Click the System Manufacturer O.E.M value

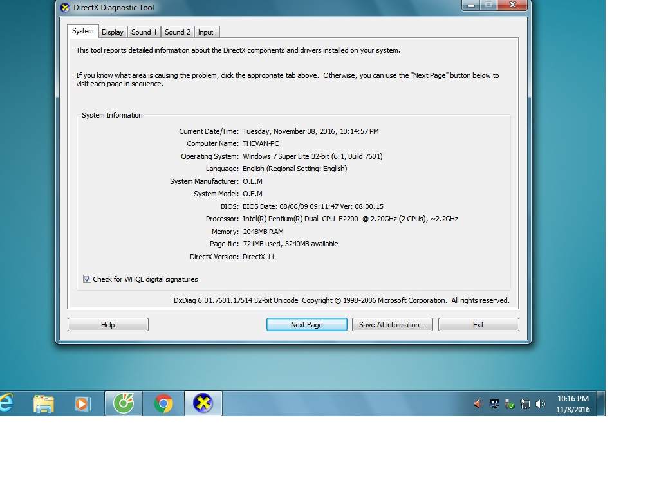pos(252,181)
